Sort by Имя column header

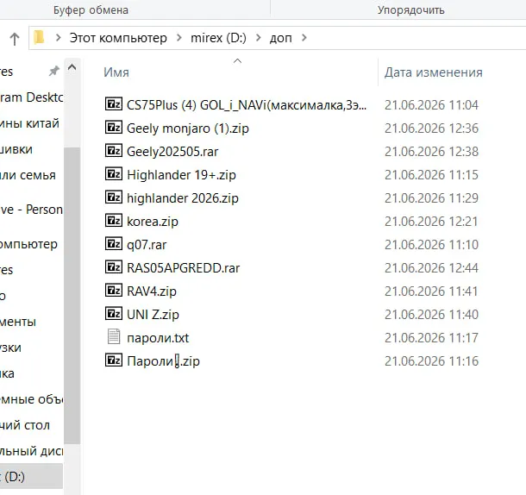[116, 72]
